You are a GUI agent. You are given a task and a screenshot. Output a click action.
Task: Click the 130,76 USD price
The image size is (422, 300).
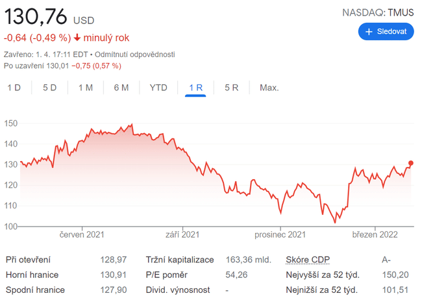pyautogui.click(x=39, y=17)
